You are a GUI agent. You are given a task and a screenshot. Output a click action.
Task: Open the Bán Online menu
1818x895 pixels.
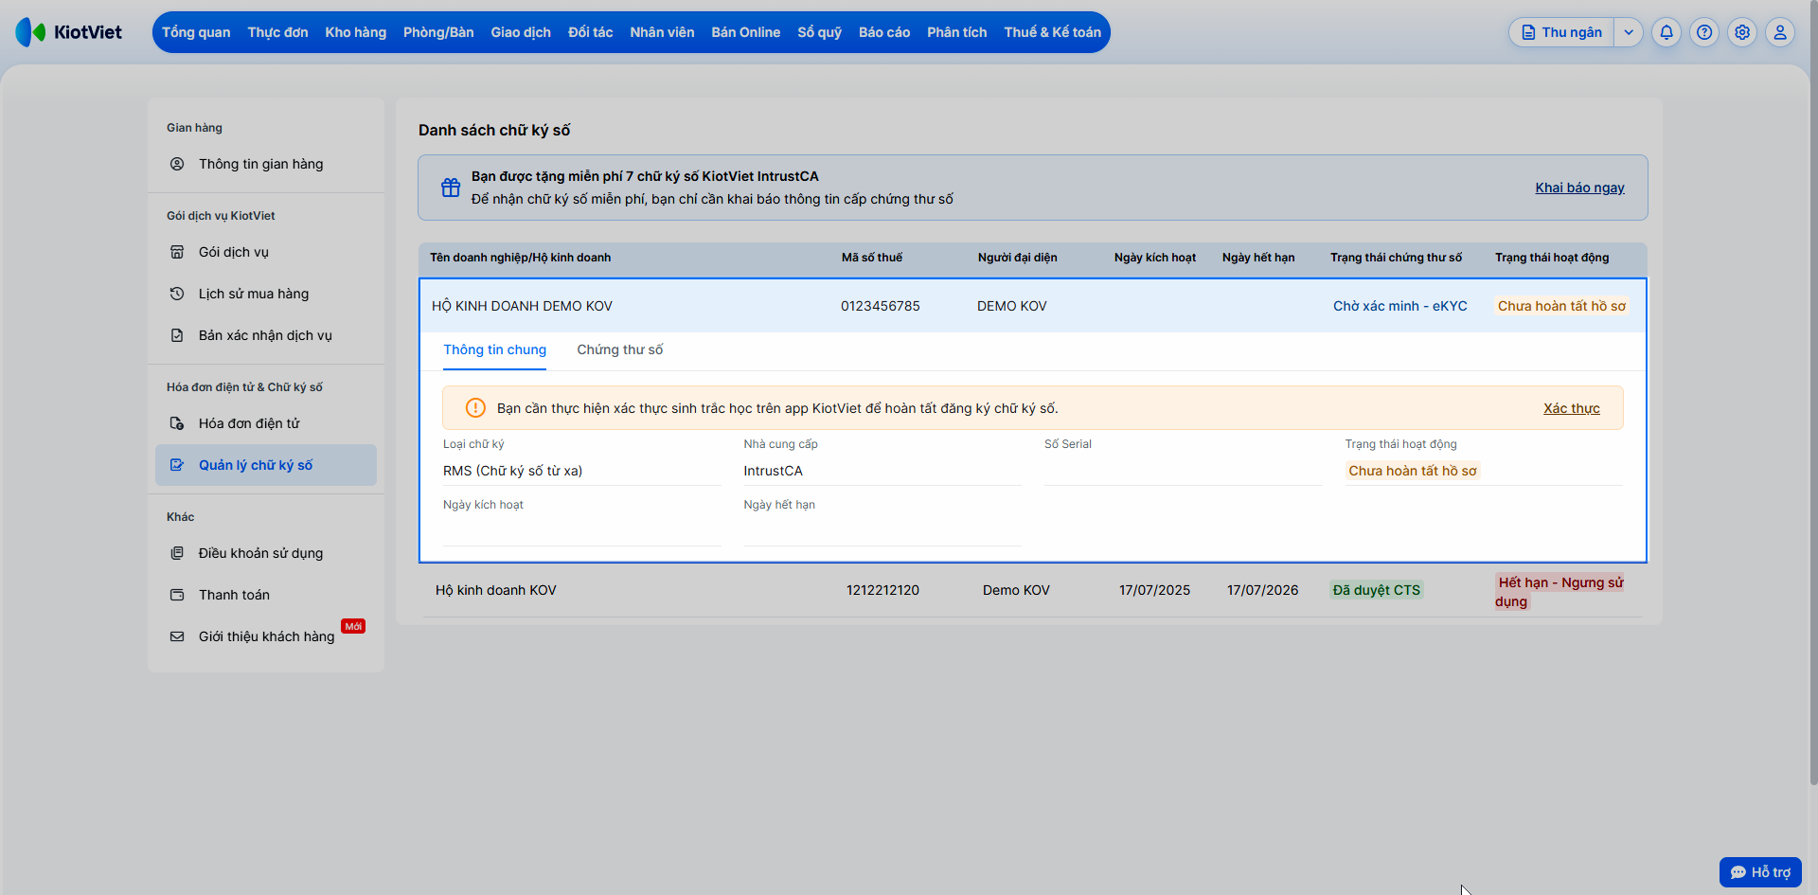pos(746,32)
